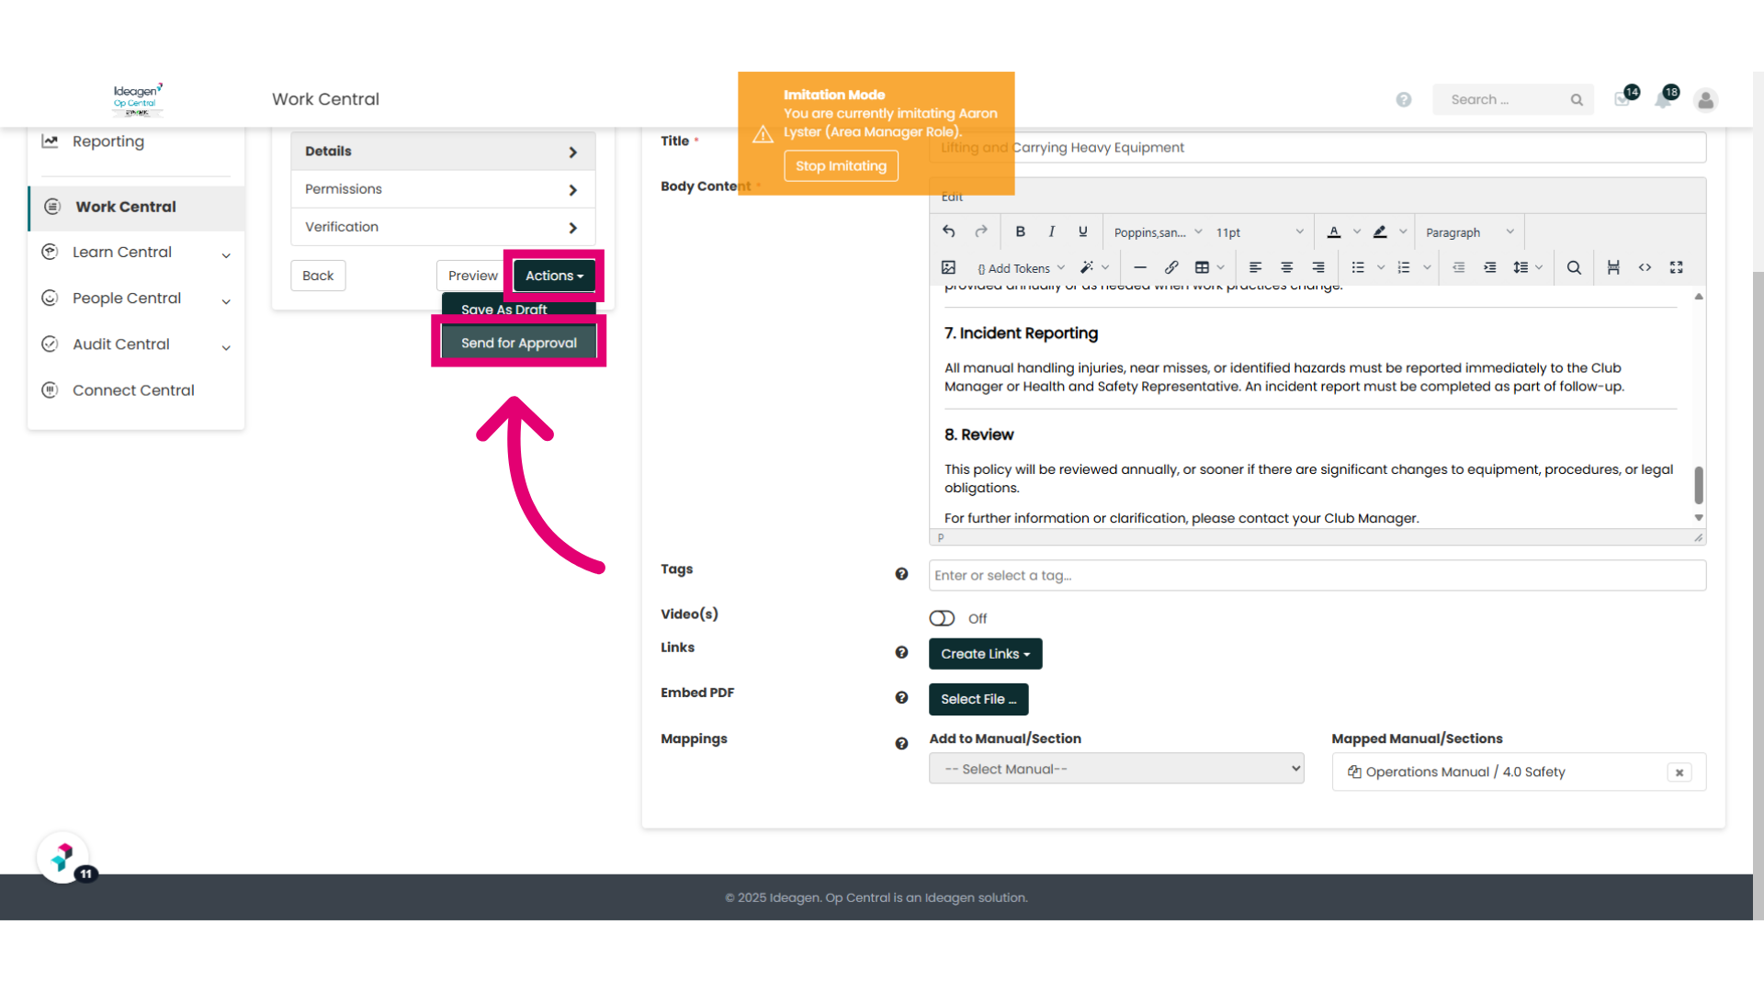Open the notifications bell
1764x992 pixels.
(x=1664, y=99)
